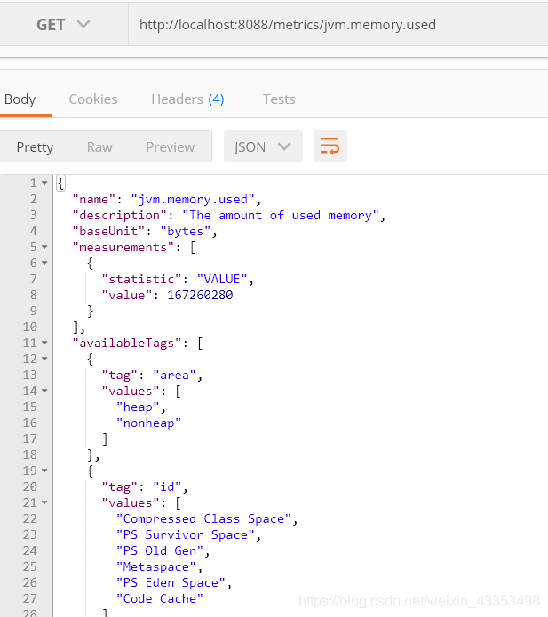The image size is (548, 617).
Task: Collapse the fold arrow on line 12
Action: tap(44, 359)
